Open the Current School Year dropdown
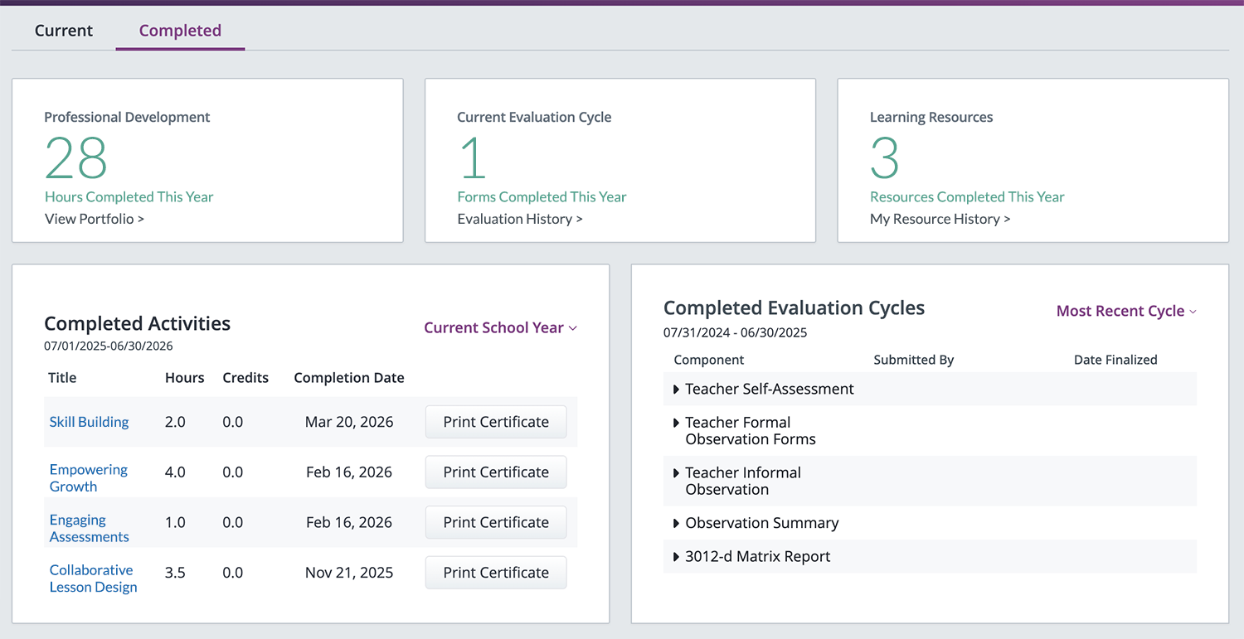Image resolution: width=1244 pixels, height=639 pixels. click(500, 327)
